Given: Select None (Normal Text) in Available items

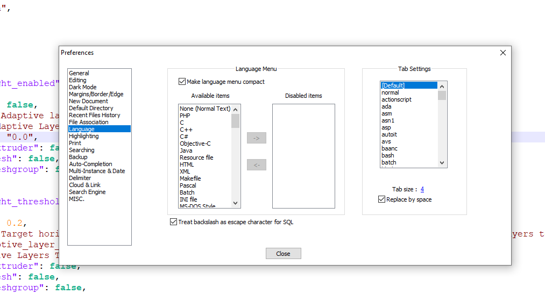Looking at the screenshot, I should tap(205, 109).
